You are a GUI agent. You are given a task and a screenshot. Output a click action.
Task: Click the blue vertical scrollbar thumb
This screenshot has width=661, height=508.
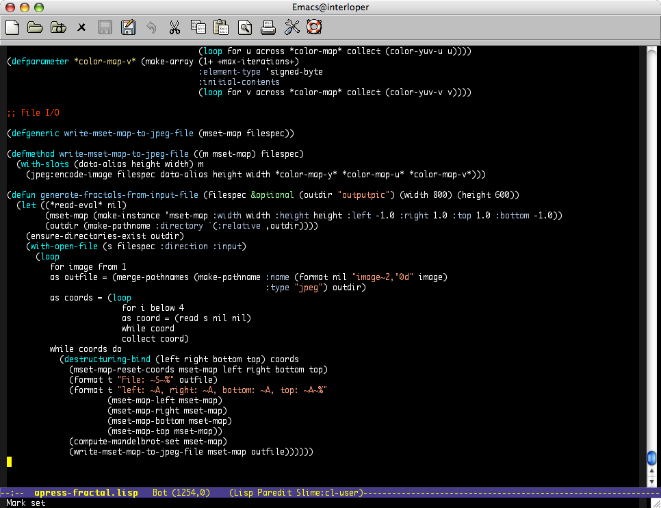[x=651, y=458]
